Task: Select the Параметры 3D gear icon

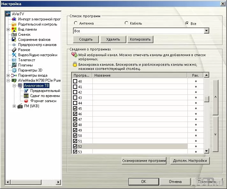Action: pos(14,70)
